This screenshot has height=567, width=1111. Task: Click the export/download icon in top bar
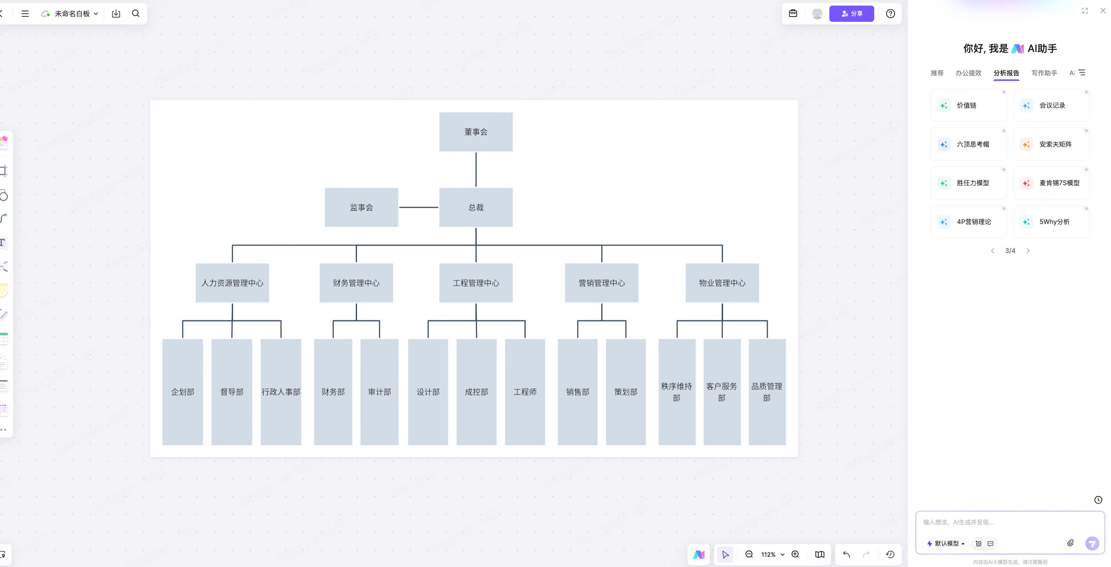point(116,13)
